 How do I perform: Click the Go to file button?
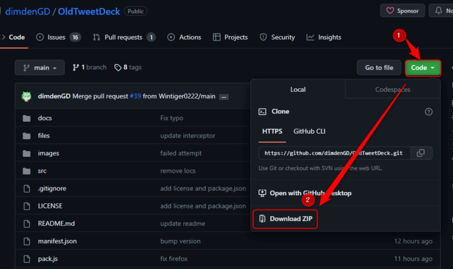click(379, 67)
